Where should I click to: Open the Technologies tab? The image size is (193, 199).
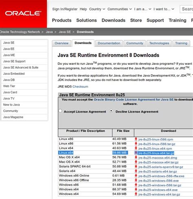click(x=159, y=43)
